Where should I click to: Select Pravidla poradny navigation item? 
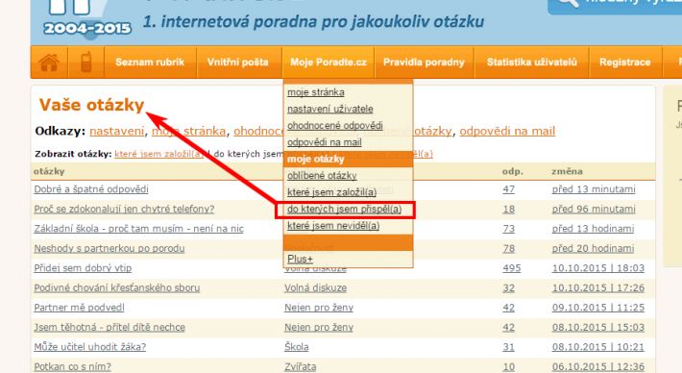pyautogui.click(x=424, y=62)
